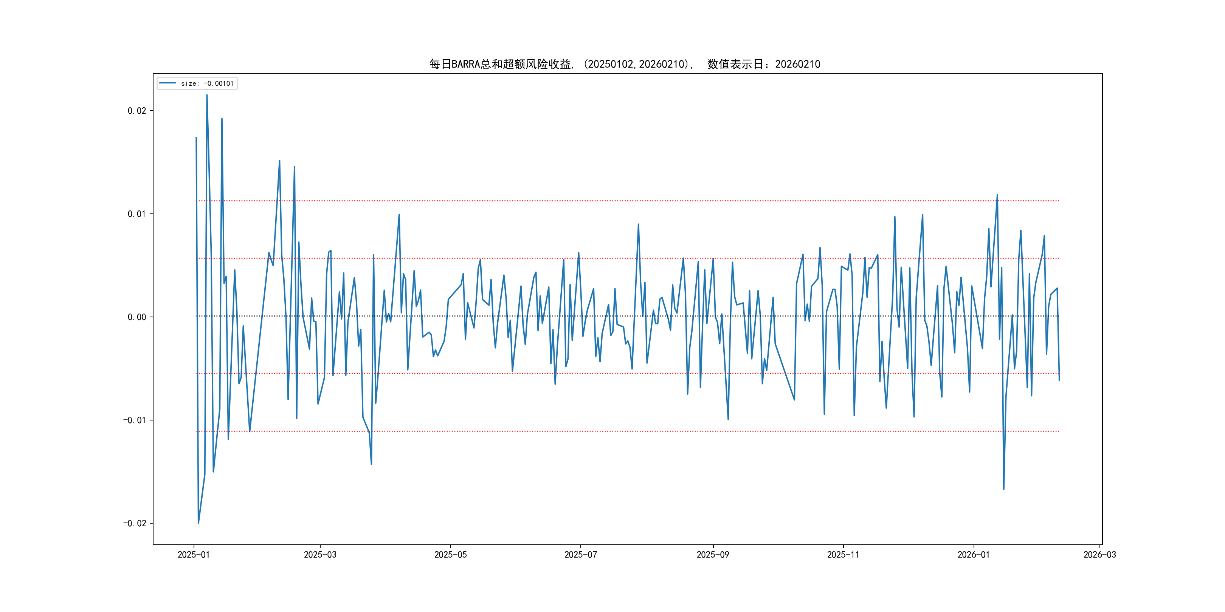Click the 2025-03 x-axis label
This screenshot has height=612, width=1225.
click(x=320, y=555)
